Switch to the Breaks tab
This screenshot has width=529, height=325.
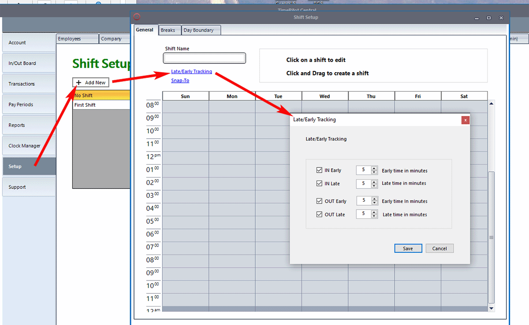169,30
